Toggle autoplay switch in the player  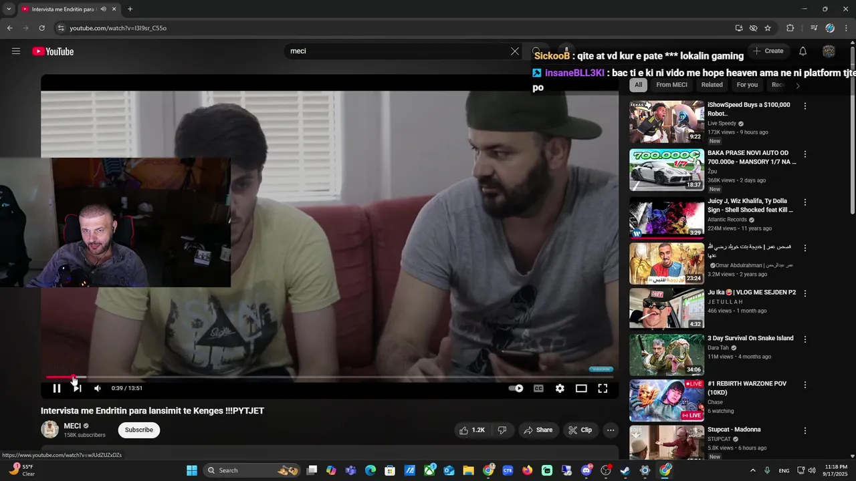click(x=516, y=388)
